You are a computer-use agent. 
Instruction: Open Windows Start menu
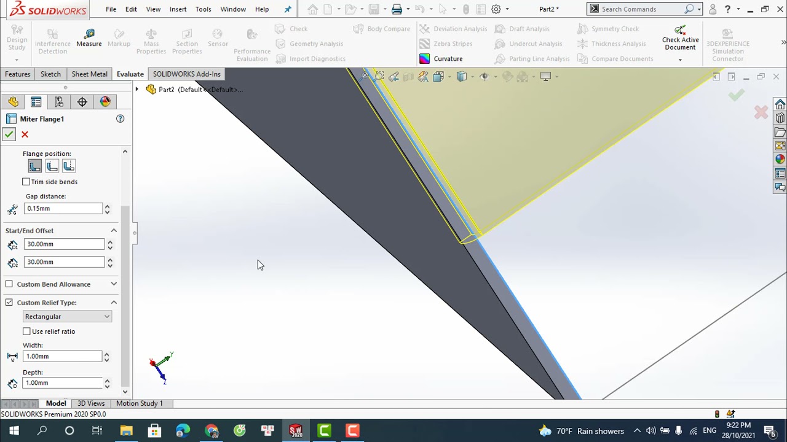point(14,430)
